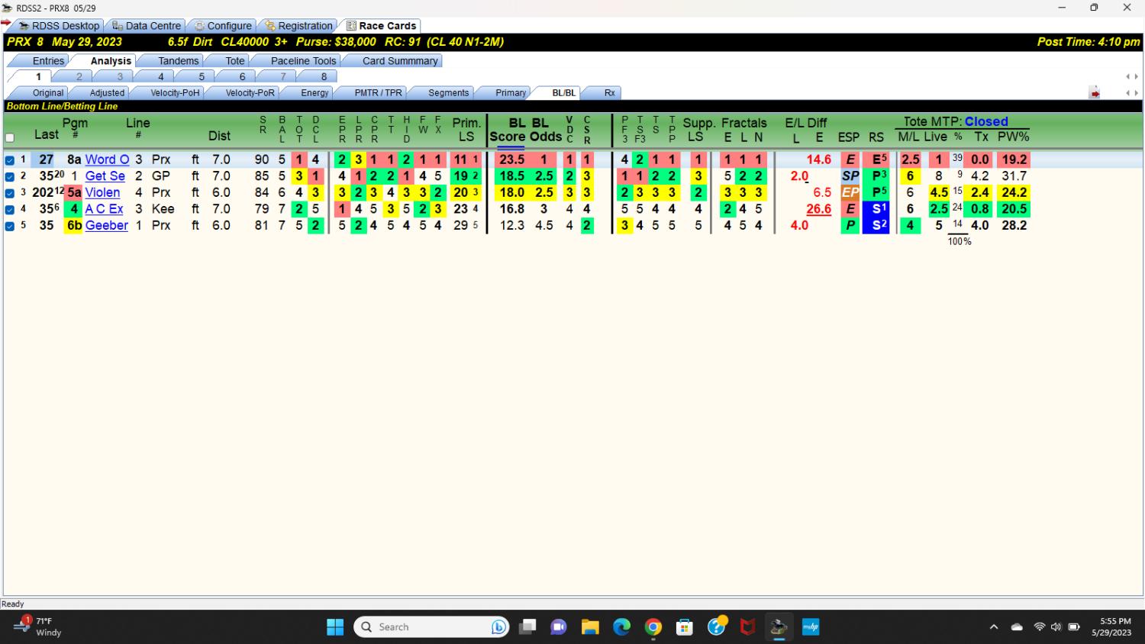Viewport: 1145px width, 644px height.
Task: Uncheck the checkbox for horse Geeber
Action: 10,226
